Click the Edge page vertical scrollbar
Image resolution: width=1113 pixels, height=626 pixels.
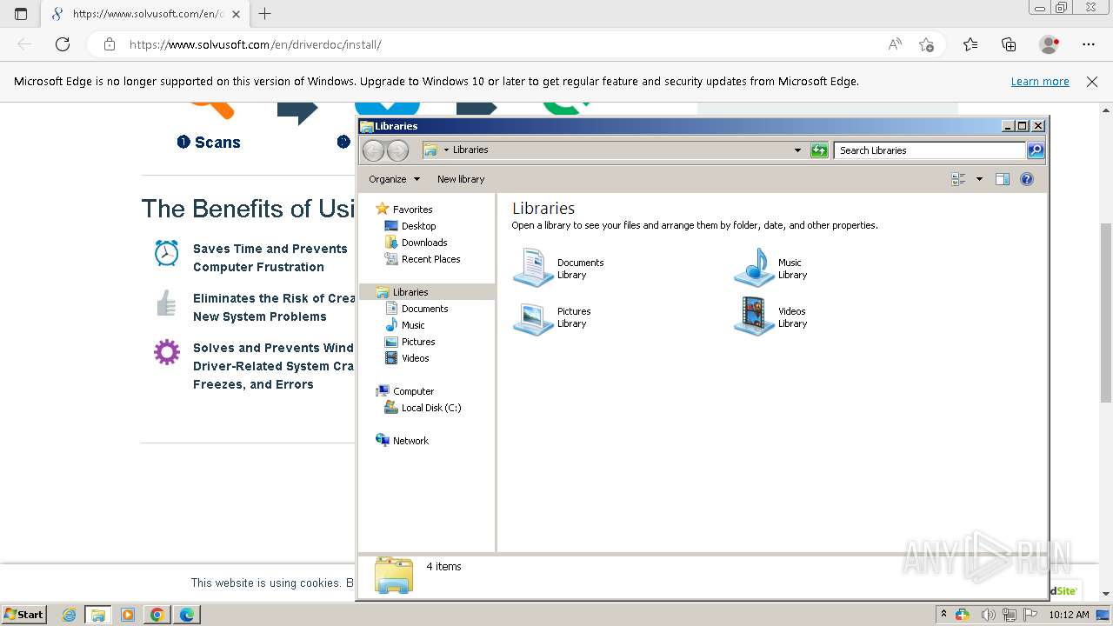1106,312
